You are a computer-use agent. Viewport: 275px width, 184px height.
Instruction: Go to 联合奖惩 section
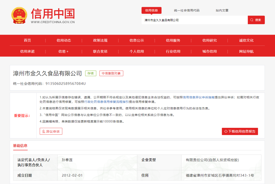(100, 51)
